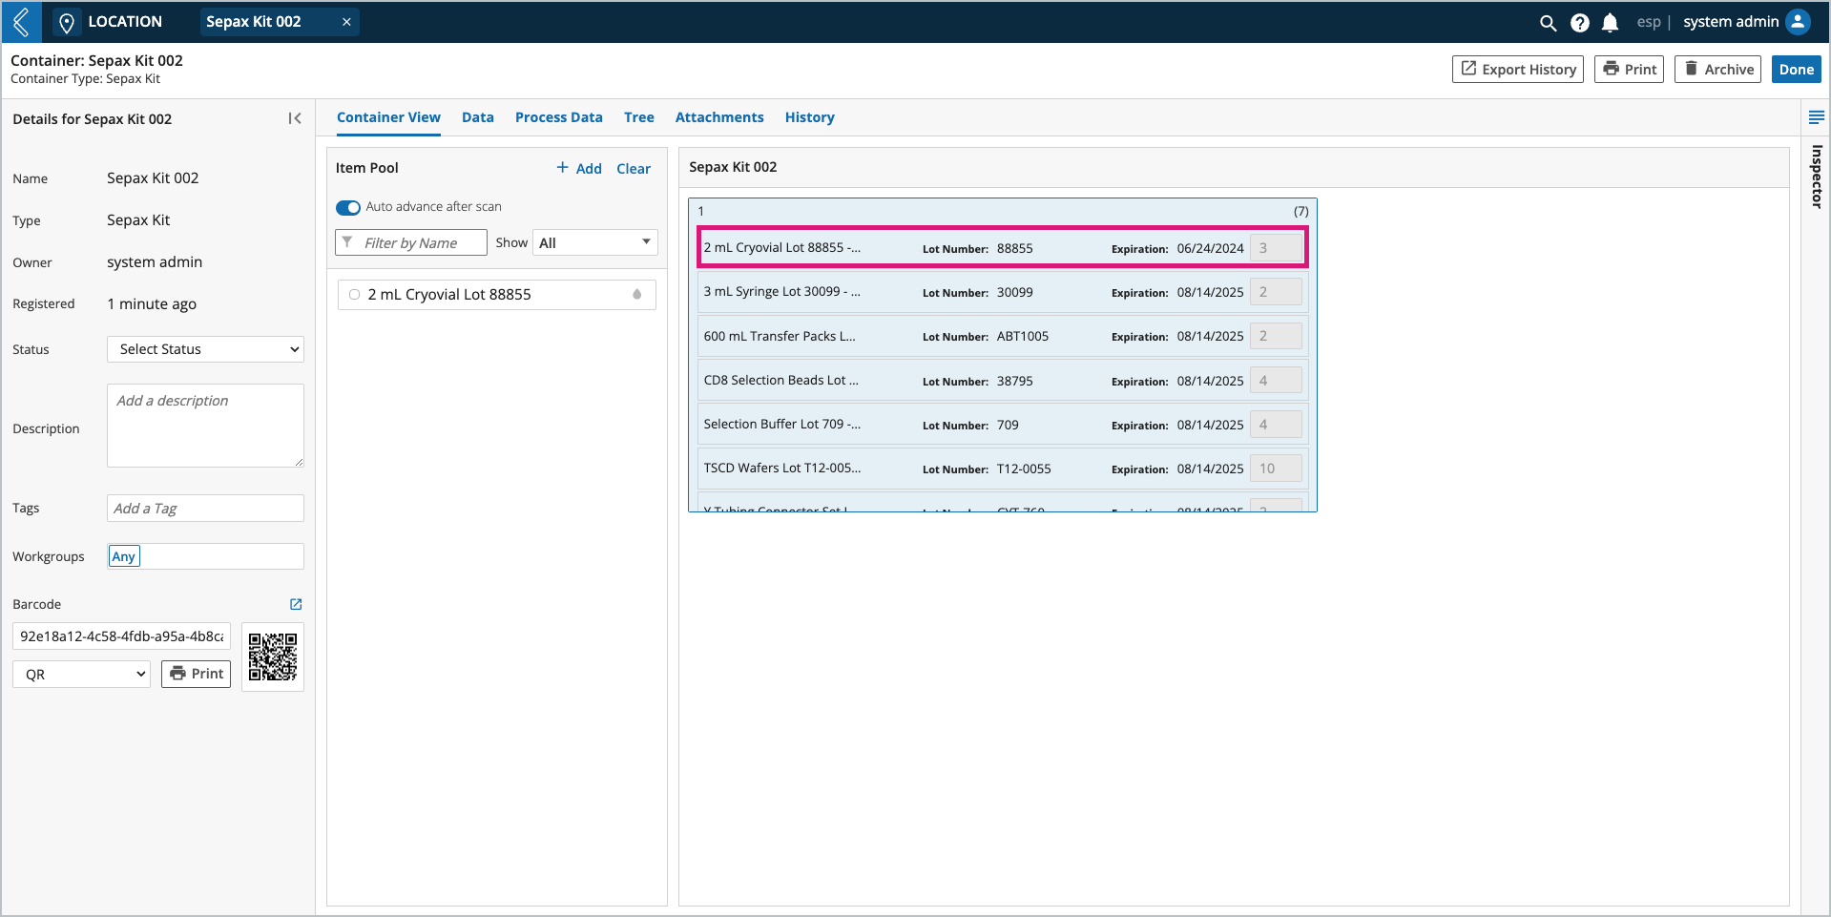Click the Inspector vertical label
This screenshot has width=1831, height=917.
(x=1817, y=177)
